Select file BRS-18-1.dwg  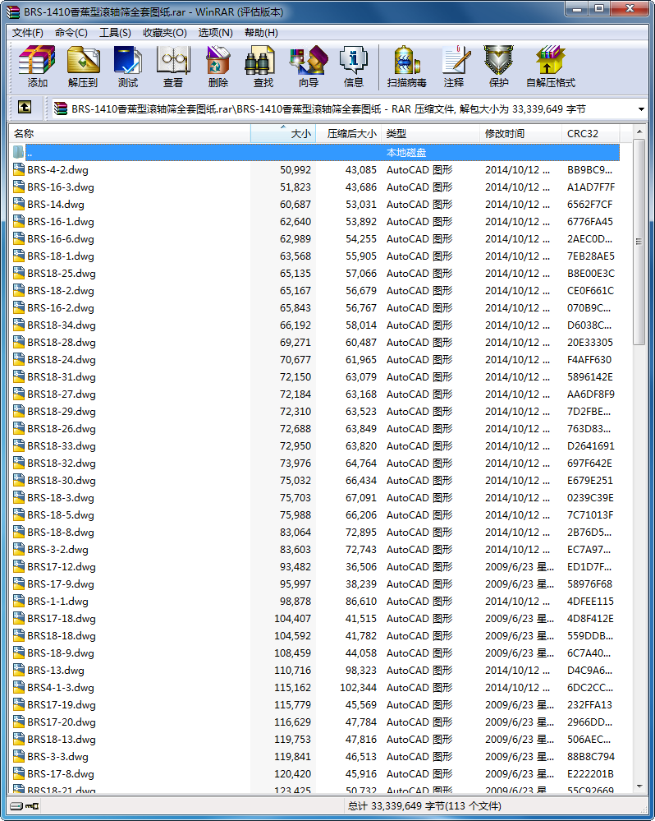point(62,256)
